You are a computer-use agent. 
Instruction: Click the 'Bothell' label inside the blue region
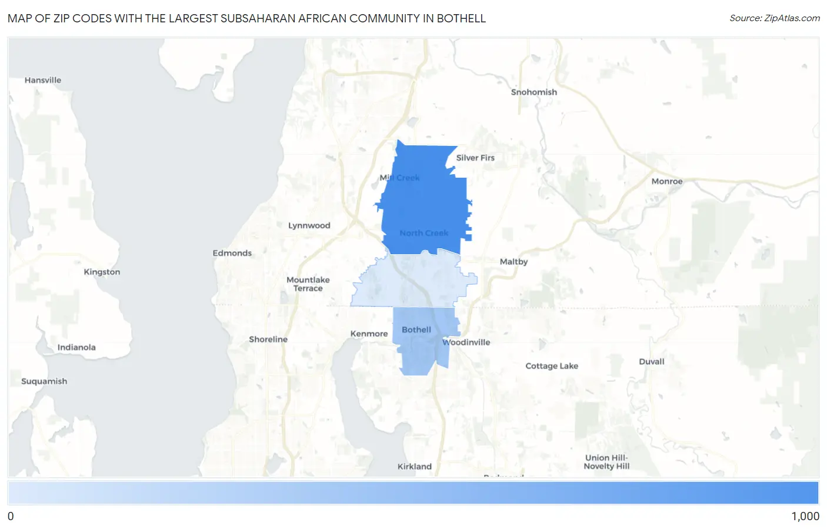pyautogui.click(x=416, y=330)
